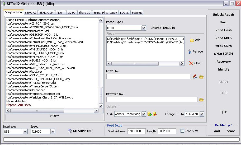The width and height of the screenshot is (241, 145).
Task: Click the CDA remove (red minus) icon
Action: coord(155,114)
